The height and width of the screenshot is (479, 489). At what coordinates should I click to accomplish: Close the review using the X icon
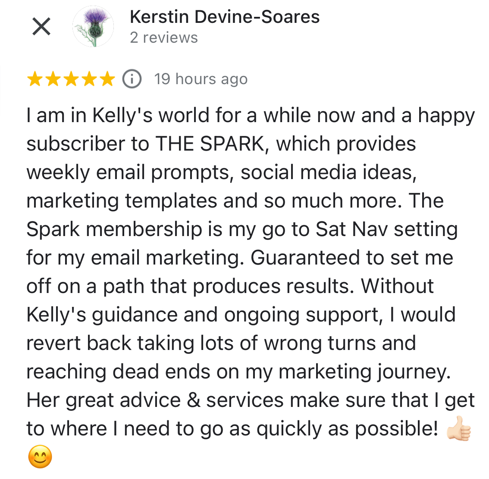(x=41, y=27)
